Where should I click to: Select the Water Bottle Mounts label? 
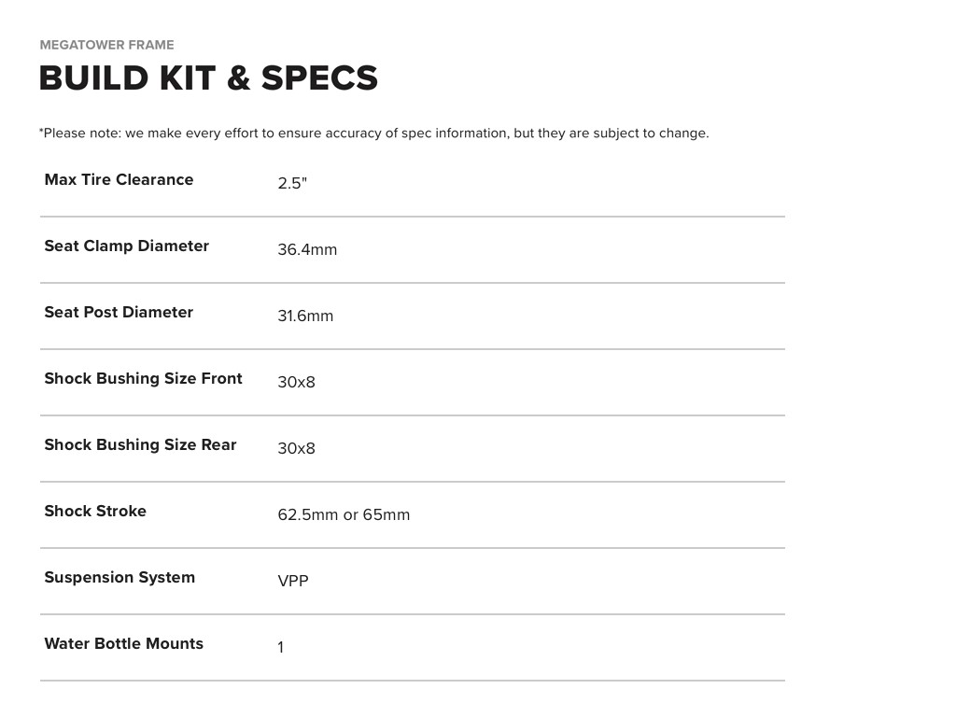coord(123,644)
